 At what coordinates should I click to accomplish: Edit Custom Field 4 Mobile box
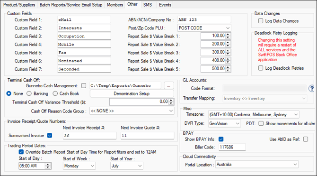[x=84, y=45]
